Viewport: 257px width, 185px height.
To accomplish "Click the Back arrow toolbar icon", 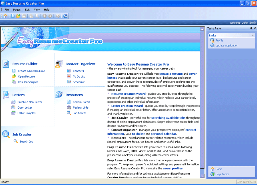I will click(x=45, y=16).
